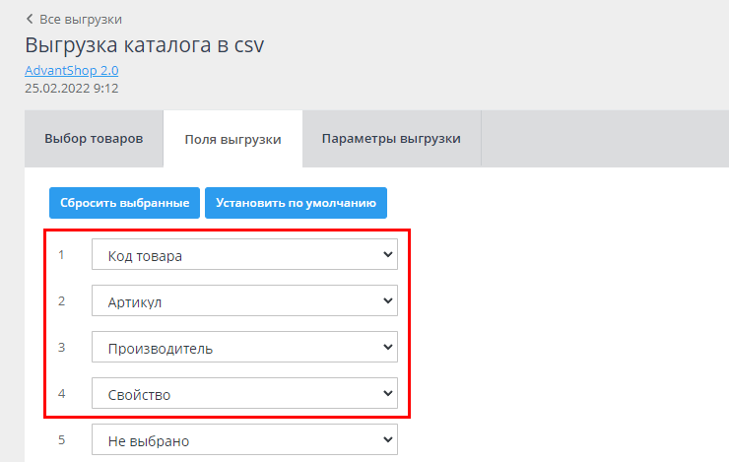Click the row number 4 label

61,394
